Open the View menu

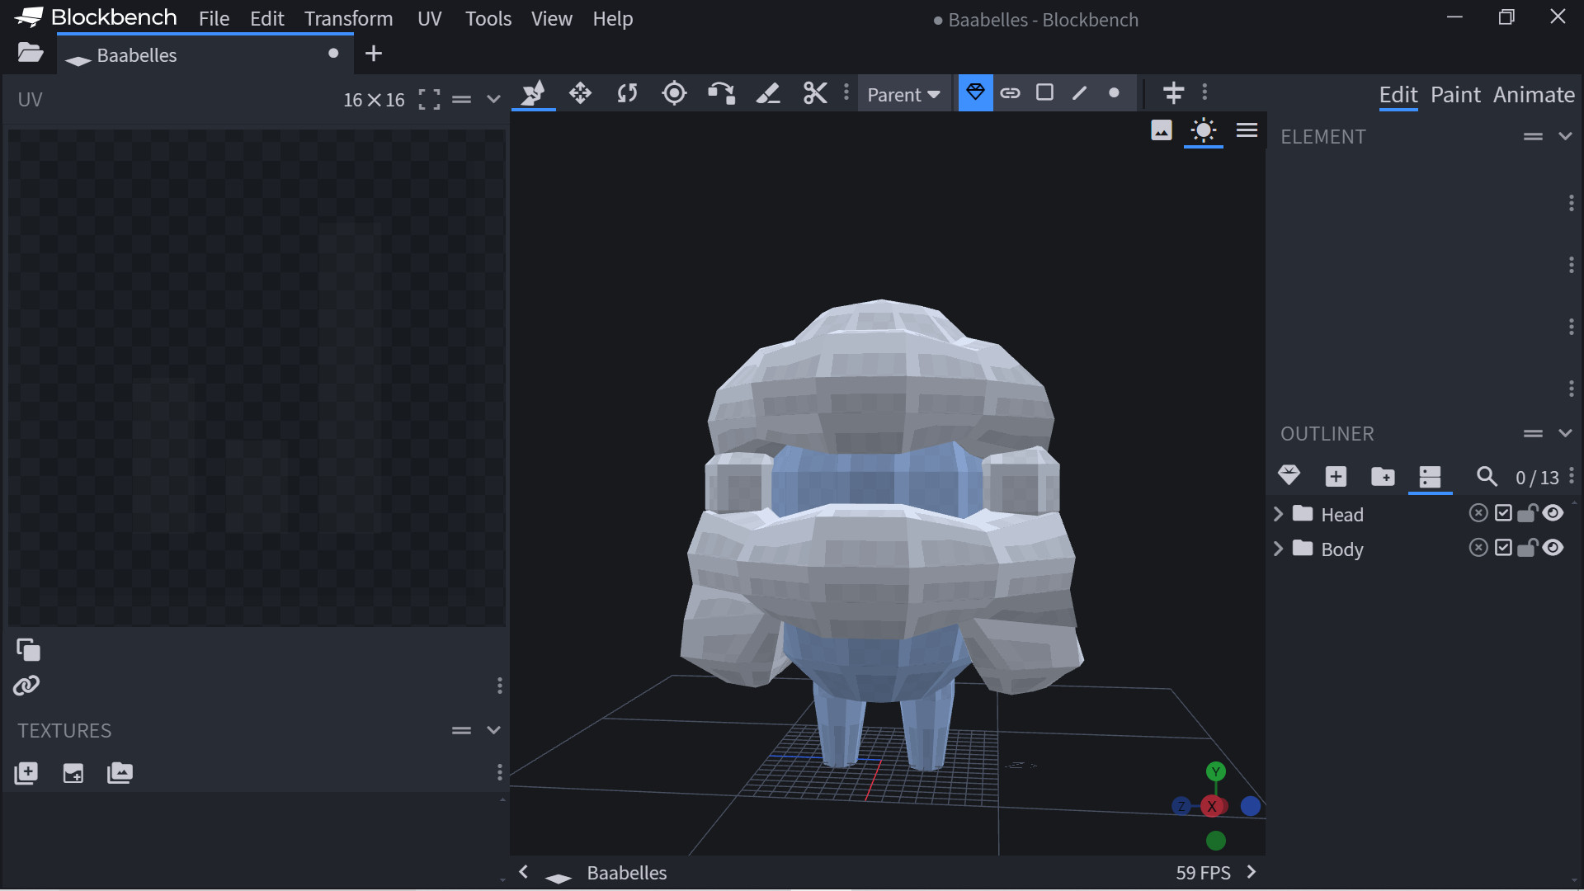point(552,18)
